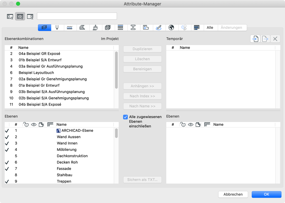The width and height of the screenshot is (285, 203).
Task: Sort project layers by eye visibility column
Action: click(34, 125)
